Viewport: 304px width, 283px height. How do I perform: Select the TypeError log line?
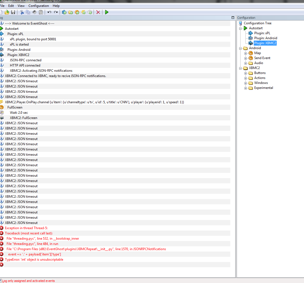pos(34,259)
